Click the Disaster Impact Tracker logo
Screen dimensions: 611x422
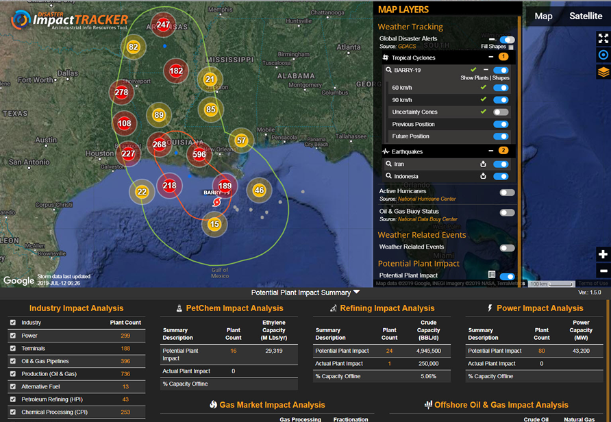click(69, 21)
